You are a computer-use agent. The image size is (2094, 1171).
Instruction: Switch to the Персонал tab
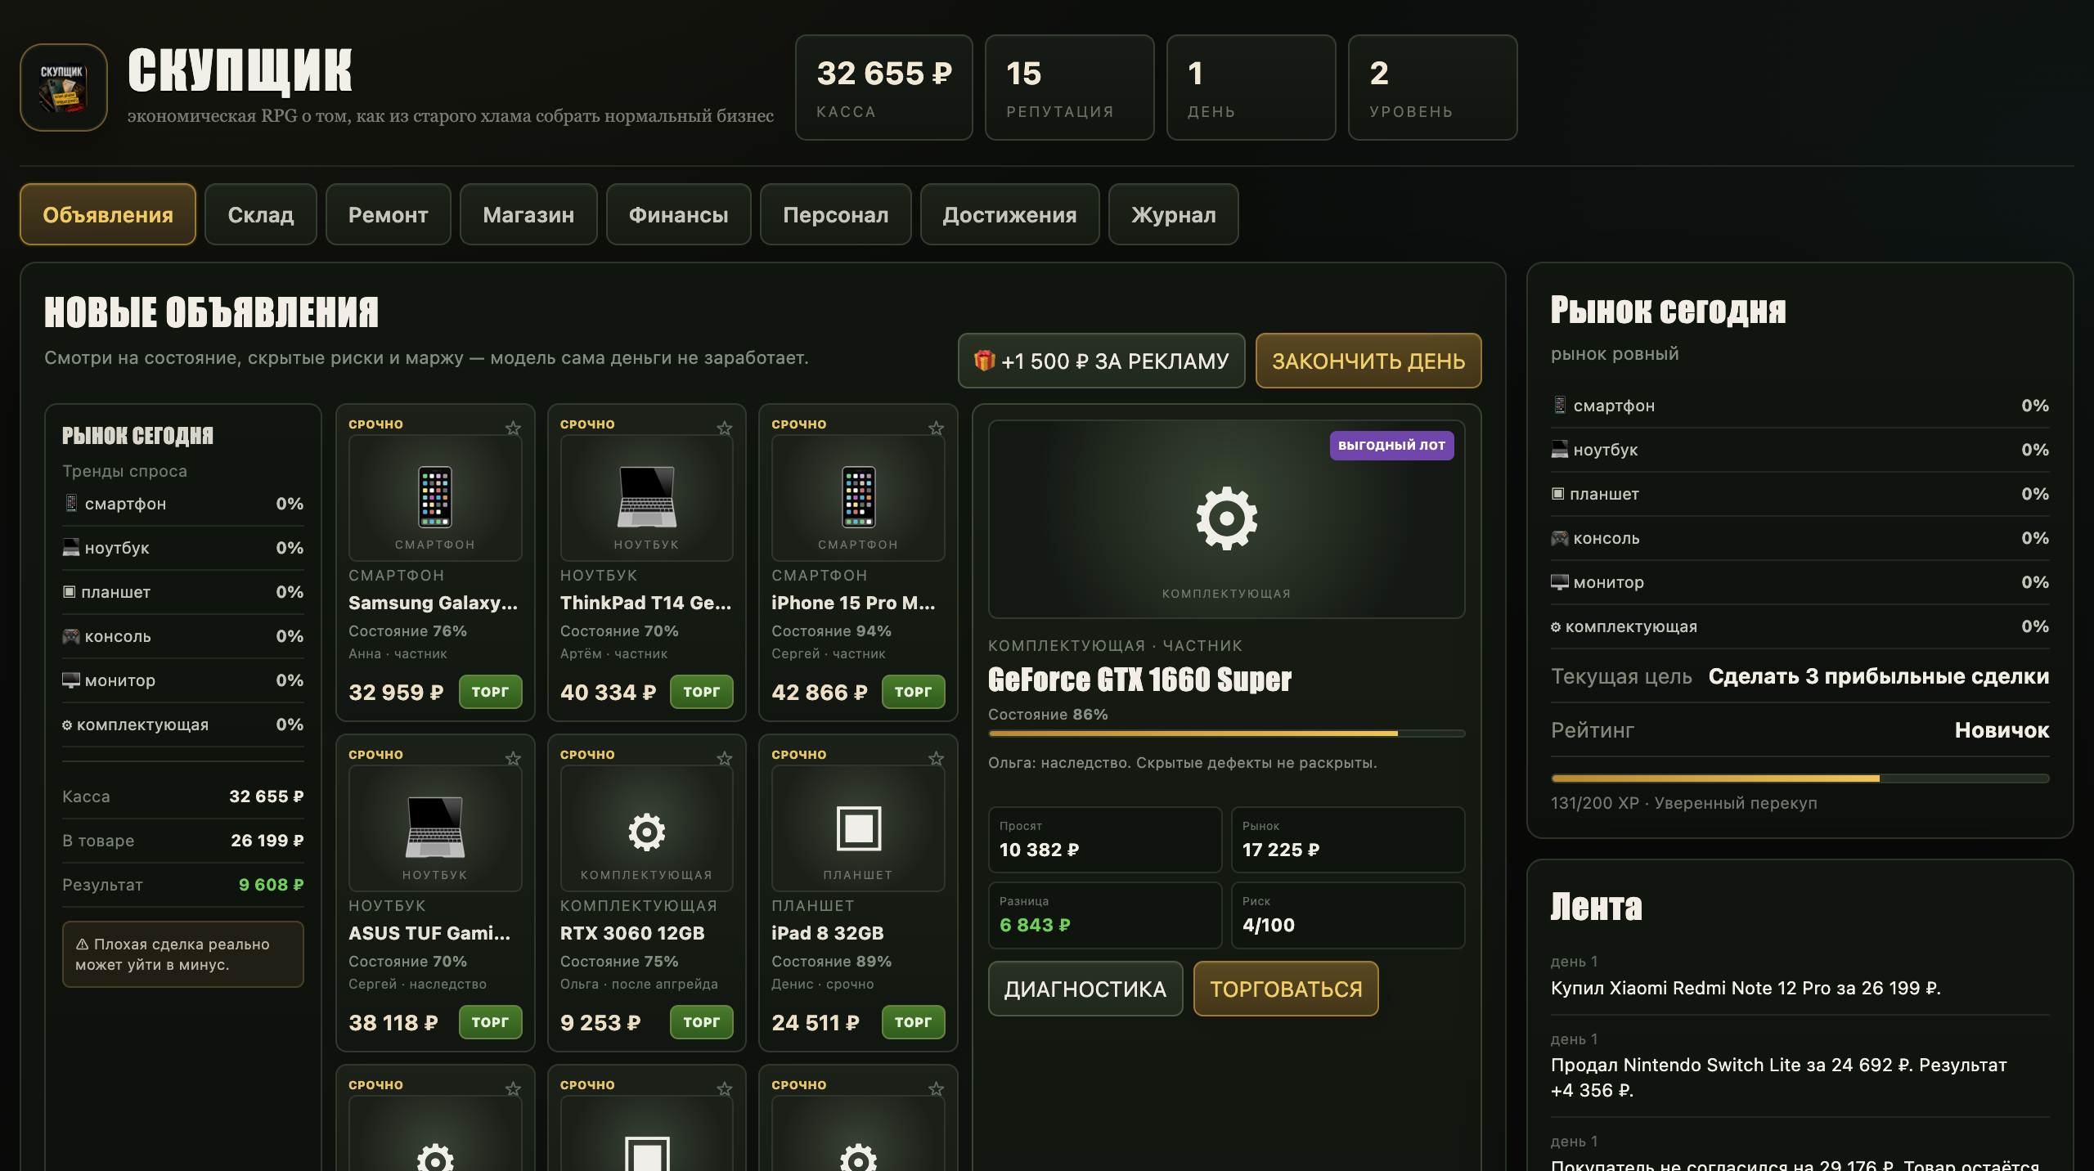click(836, 214)
